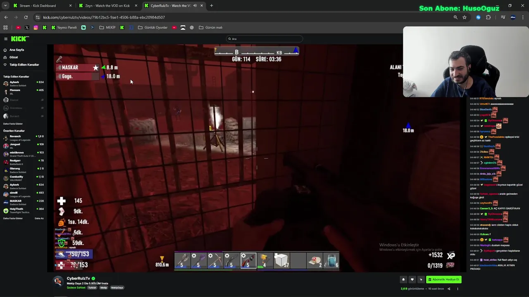529x297 pixels.
Task: Open Jenguel recommended channel
Action: pos(24,146)
